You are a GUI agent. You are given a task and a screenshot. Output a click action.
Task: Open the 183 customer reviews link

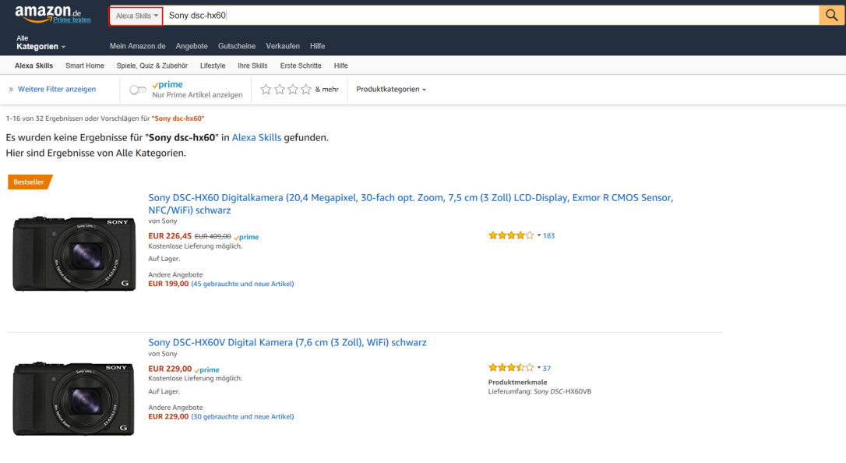coord(548,236)
